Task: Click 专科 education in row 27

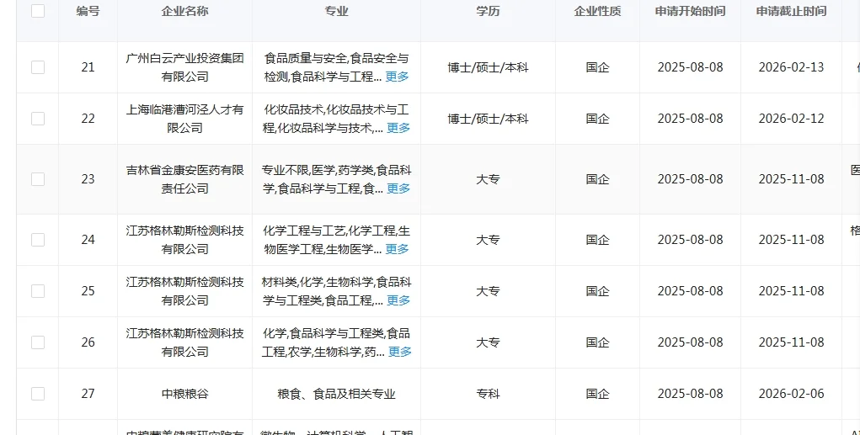Action: [488, 394]
